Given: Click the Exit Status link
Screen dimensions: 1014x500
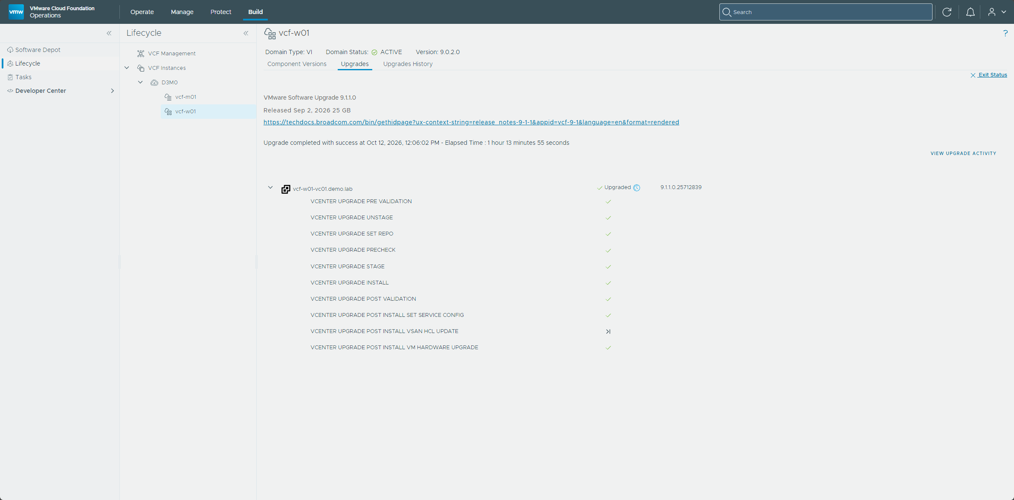Looking at the screenshot, I should pos(989,75).
